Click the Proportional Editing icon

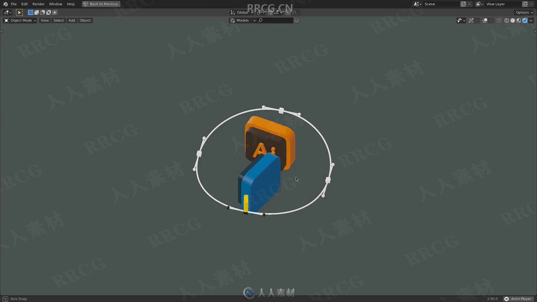pyautogui.click(x=288, y=12)
